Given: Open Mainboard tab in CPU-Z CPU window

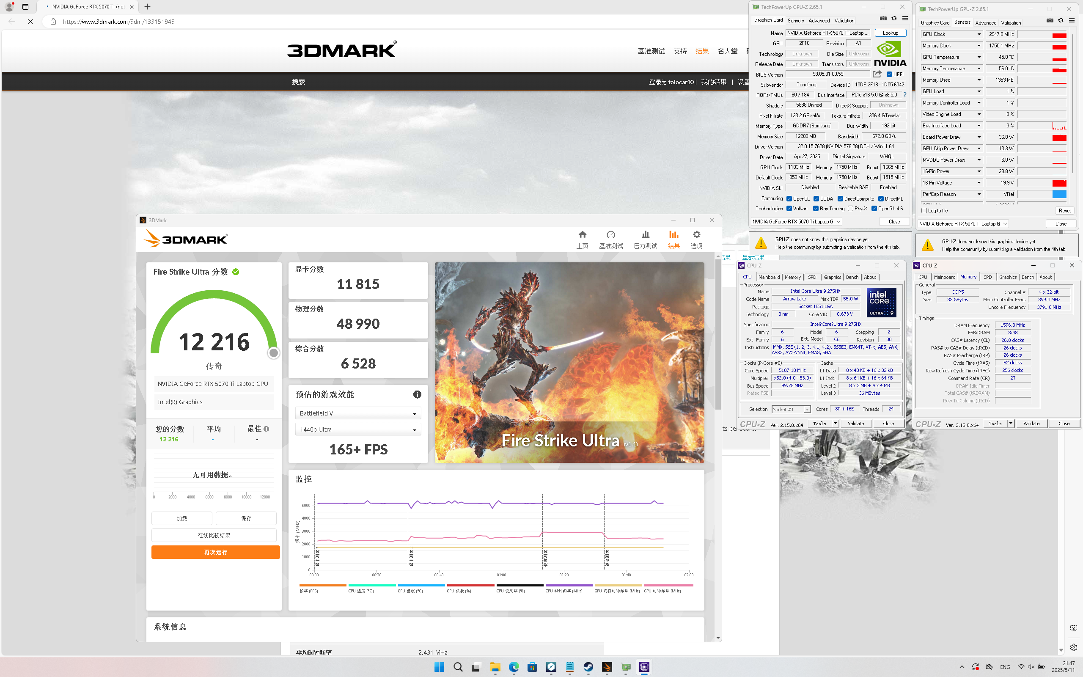Looking at the screenshot, I should point(769,277).
